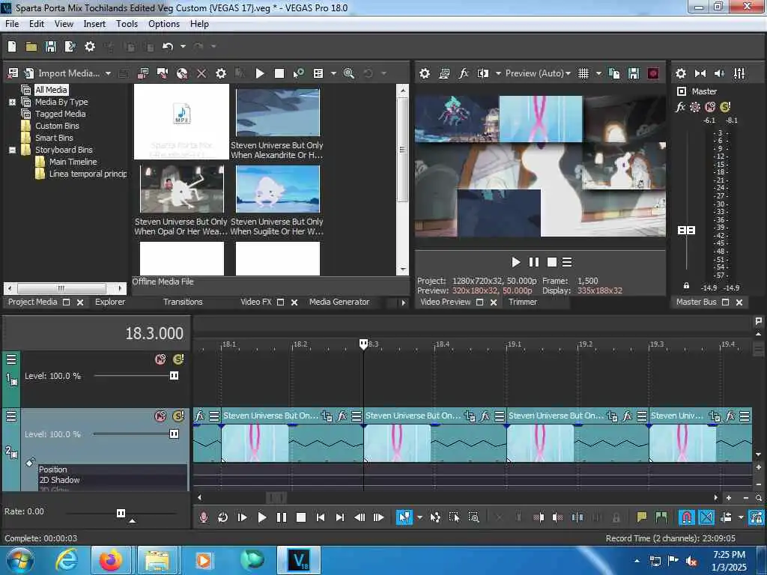Open media properties gear in the Project Media toolbar

tap(221, 73)
